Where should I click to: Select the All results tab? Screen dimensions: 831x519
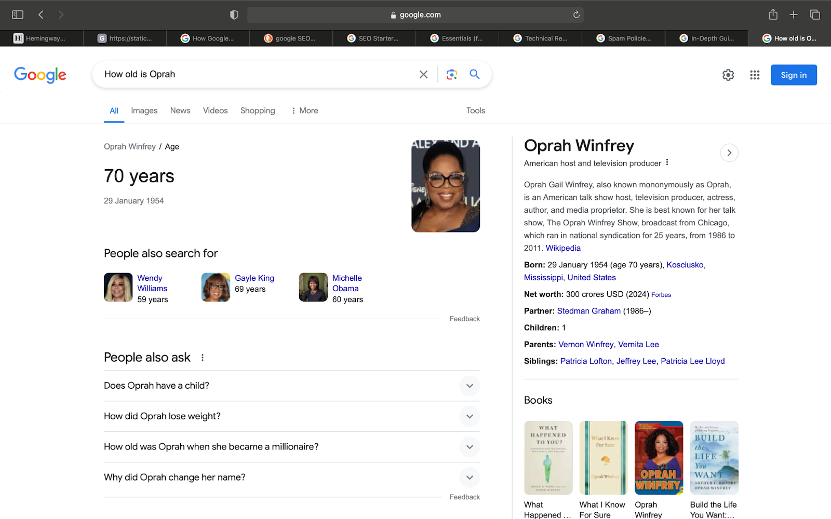pos(114,111)
